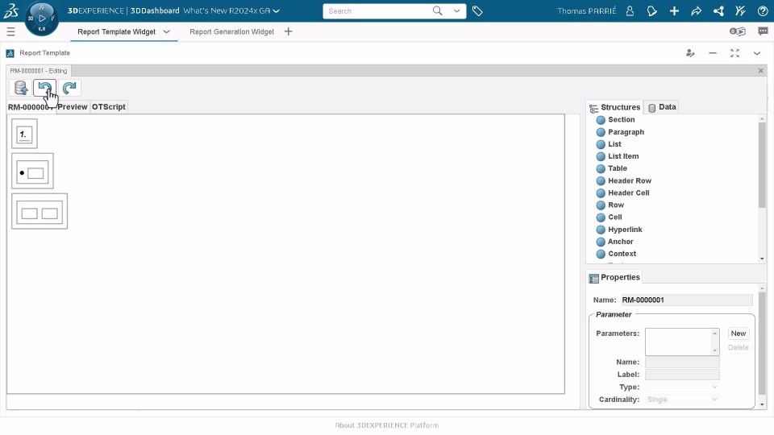Click the redo arrow button
Screen dimensions: 774x435
[69, 88]
